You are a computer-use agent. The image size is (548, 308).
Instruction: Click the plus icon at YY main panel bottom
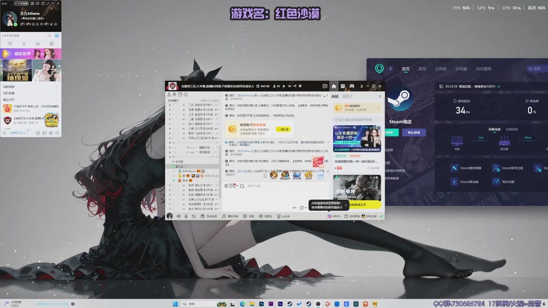pyautogui.click(x=38, y=133)
